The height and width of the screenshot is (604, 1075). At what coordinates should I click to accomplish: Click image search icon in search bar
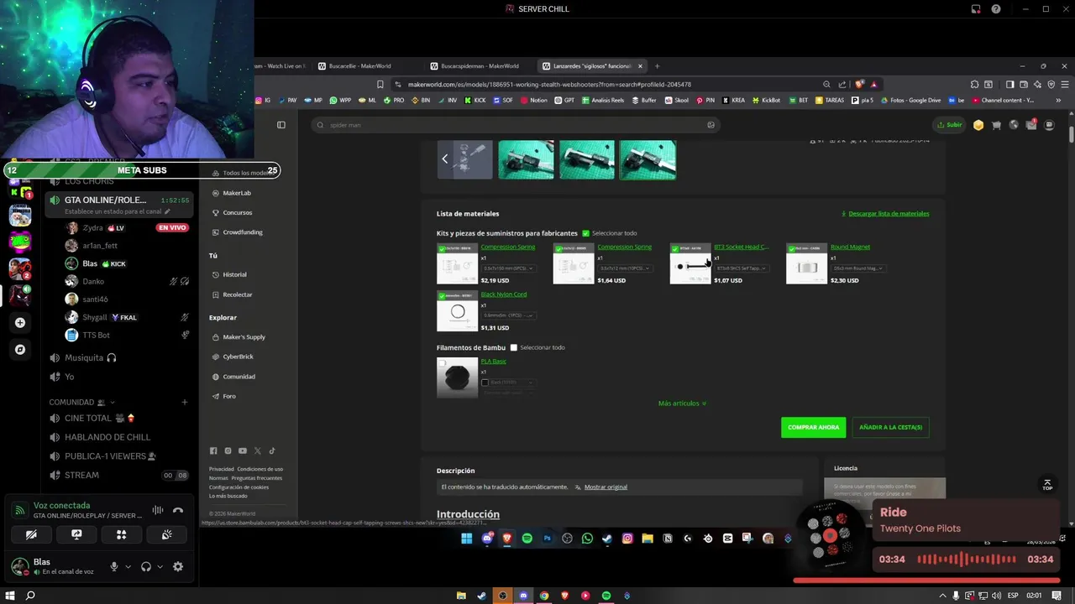(711, 125)
